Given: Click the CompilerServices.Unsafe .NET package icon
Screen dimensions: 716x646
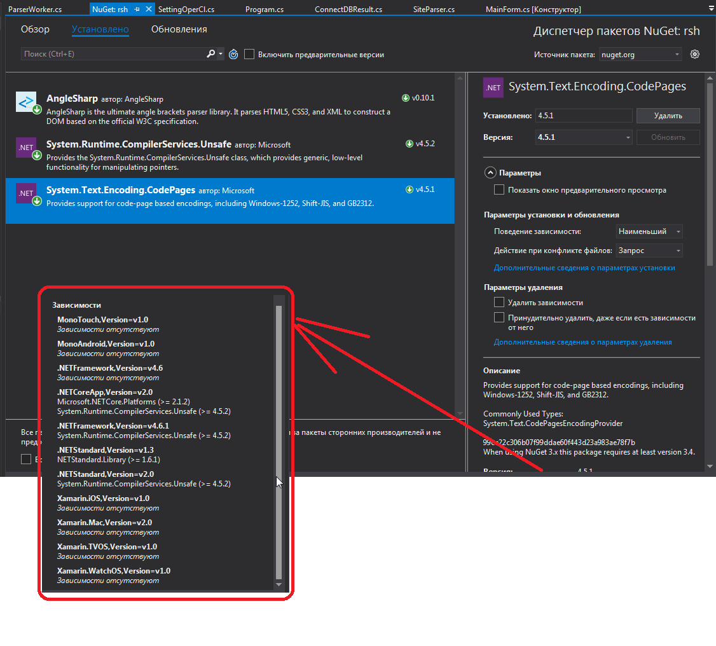Looking at the screenshot, I should point(26,148).
